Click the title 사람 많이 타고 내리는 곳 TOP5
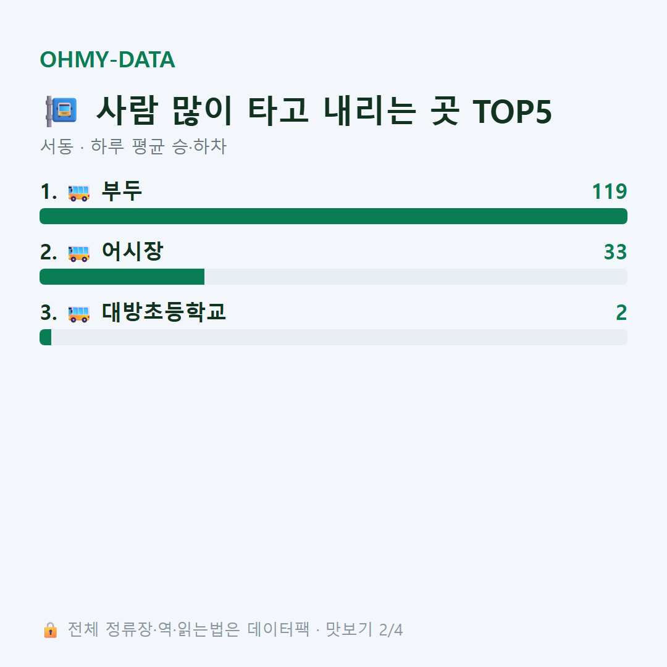The image size is (667, 667). (324, 111)
